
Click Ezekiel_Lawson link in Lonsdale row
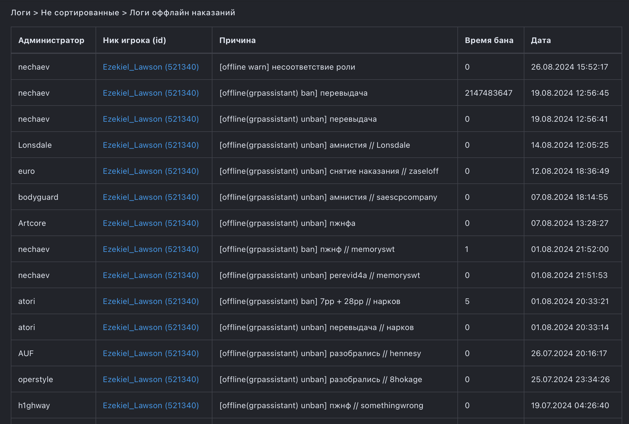pos(151,145)
